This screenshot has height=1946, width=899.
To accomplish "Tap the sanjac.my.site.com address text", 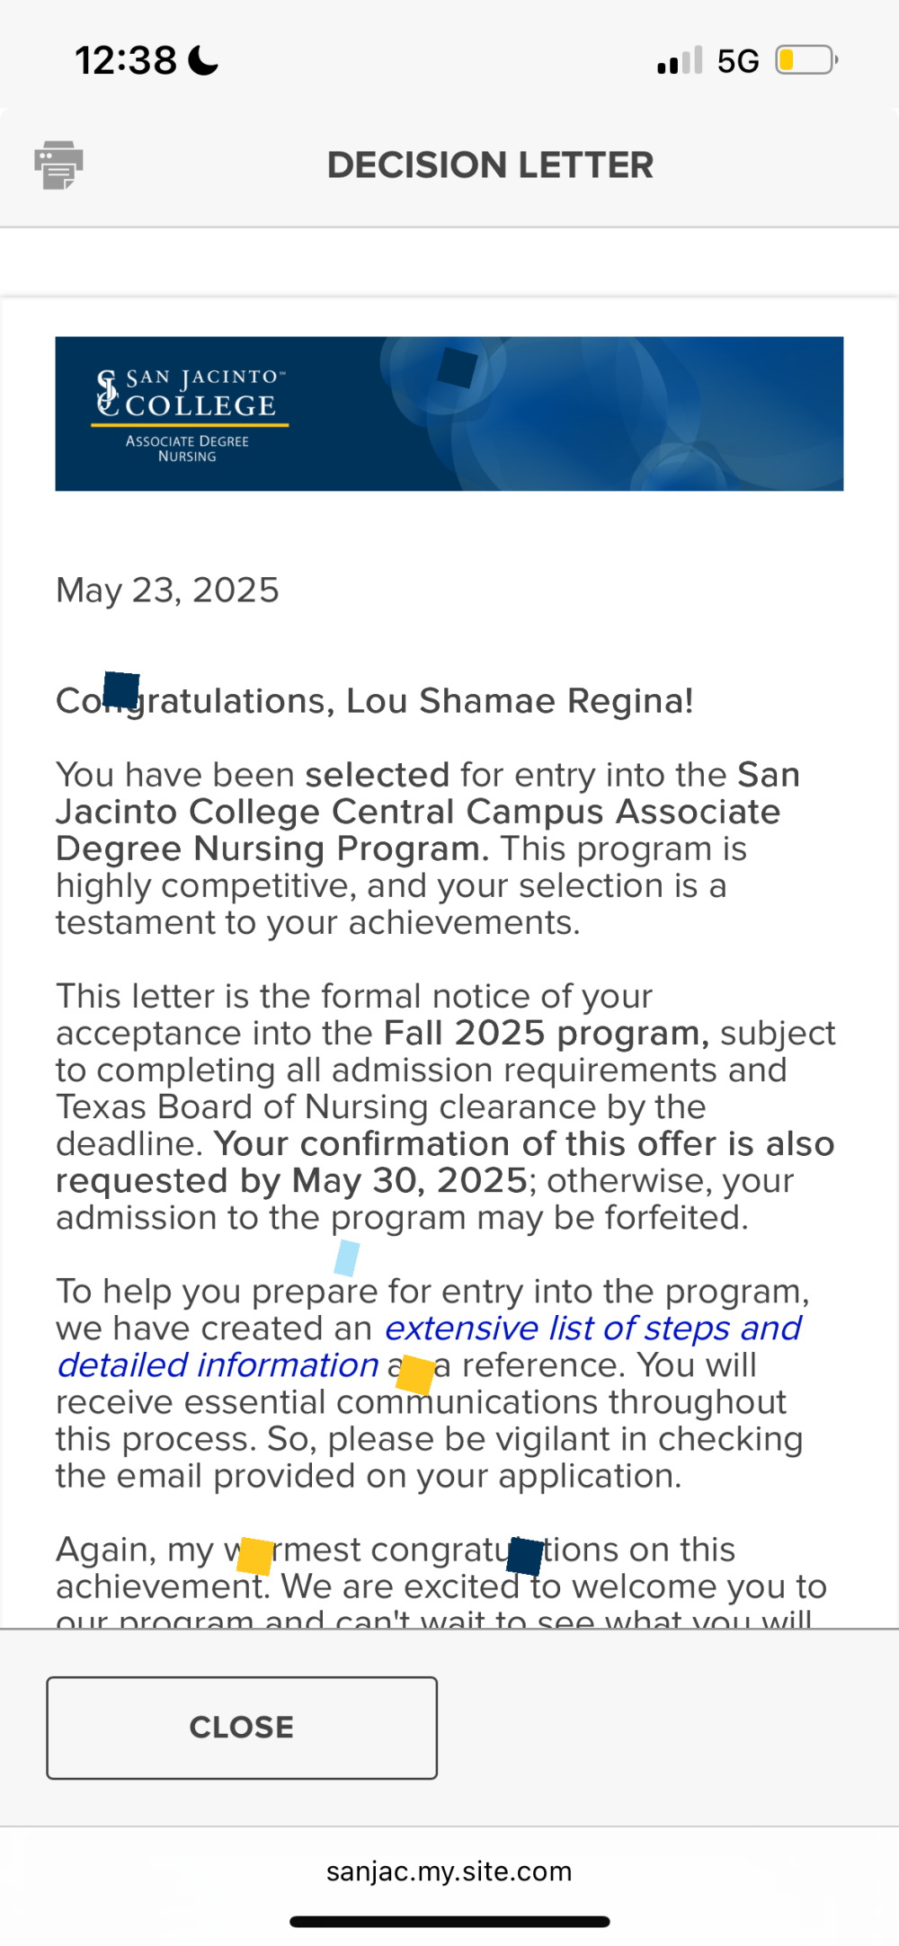I will [449, 1870].
